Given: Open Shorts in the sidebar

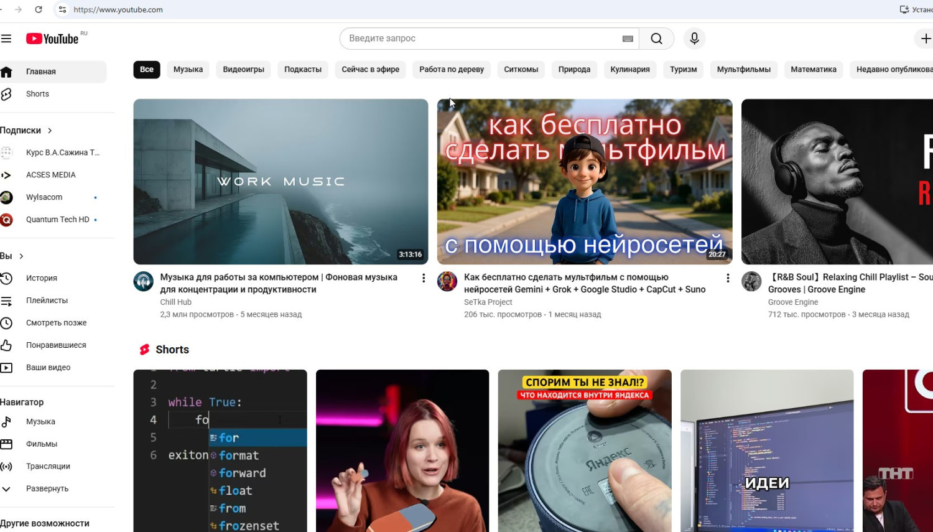Looking at the screenshot, I should (x=37, y=94).
